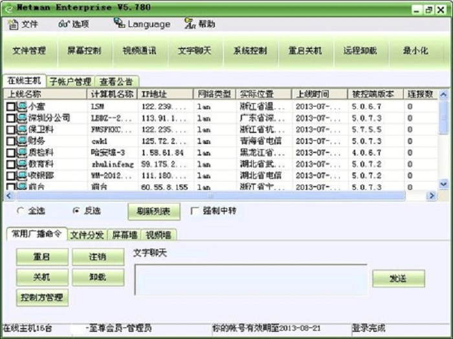
Task: Click 最小化 toolbar button
Action: (x=415, y=51)
